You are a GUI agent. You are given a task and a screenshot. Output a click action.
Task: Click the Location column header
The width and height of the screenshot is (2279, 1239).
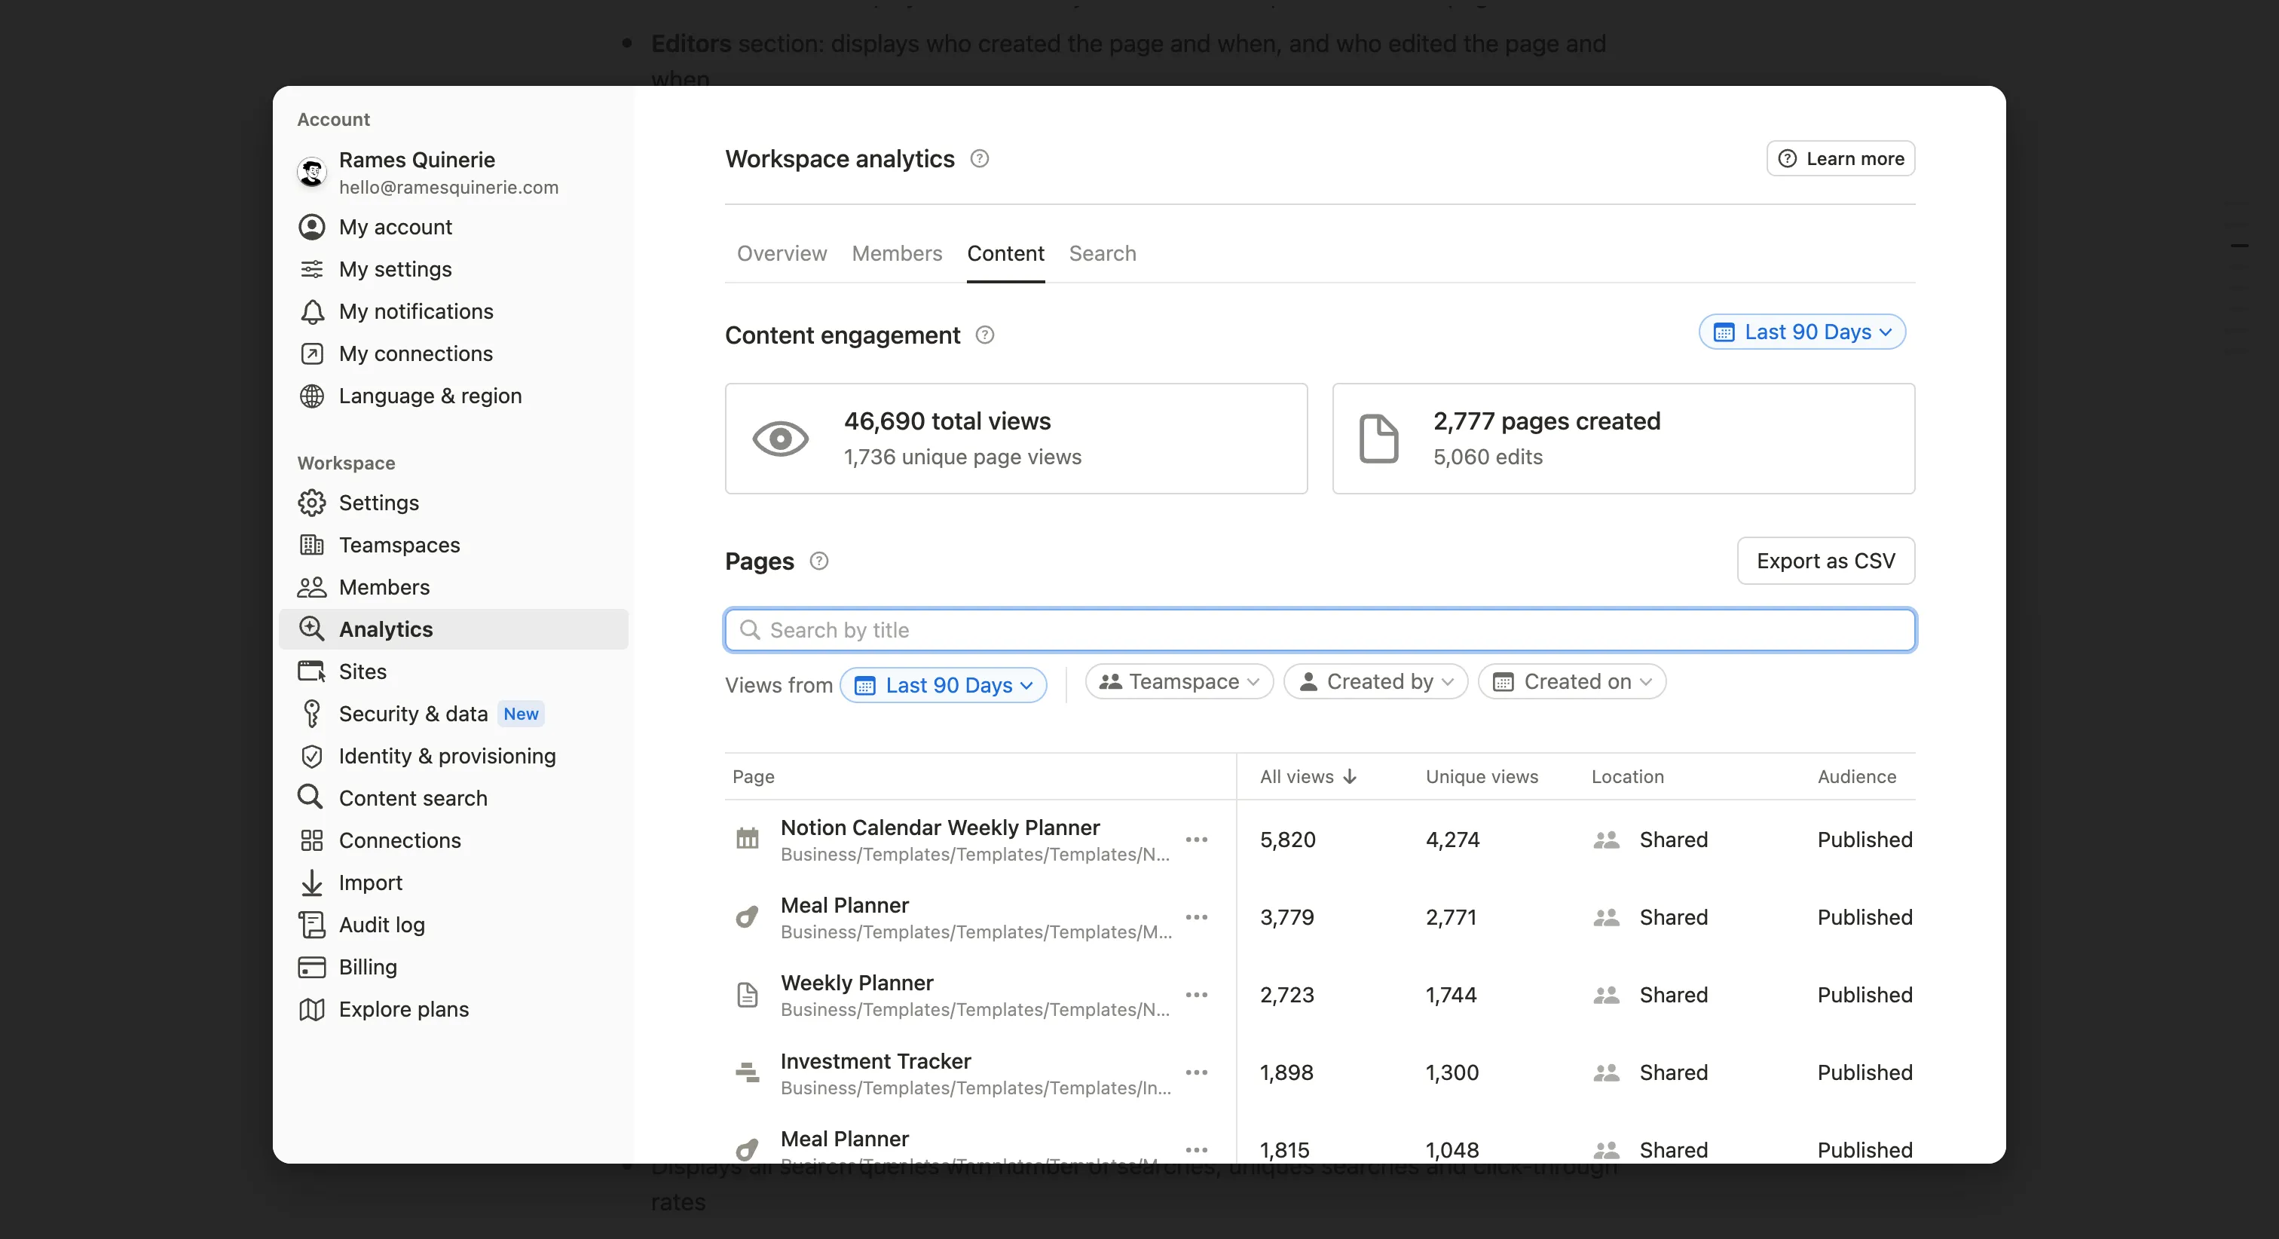pos(1628,777)
